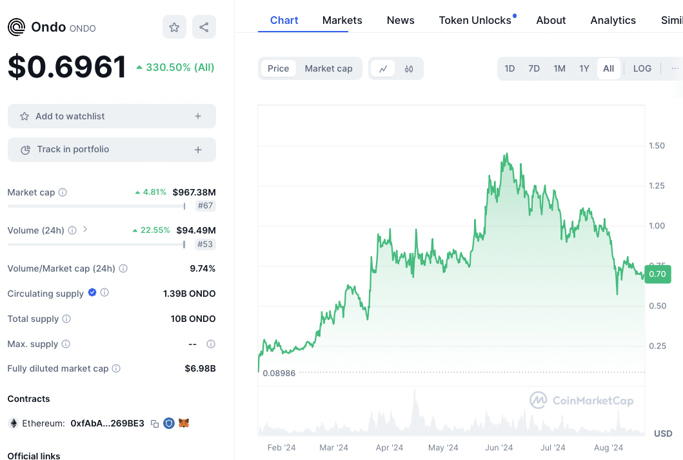Set chart range to All
Screen dimensions: 683x460
click(609, 68)
